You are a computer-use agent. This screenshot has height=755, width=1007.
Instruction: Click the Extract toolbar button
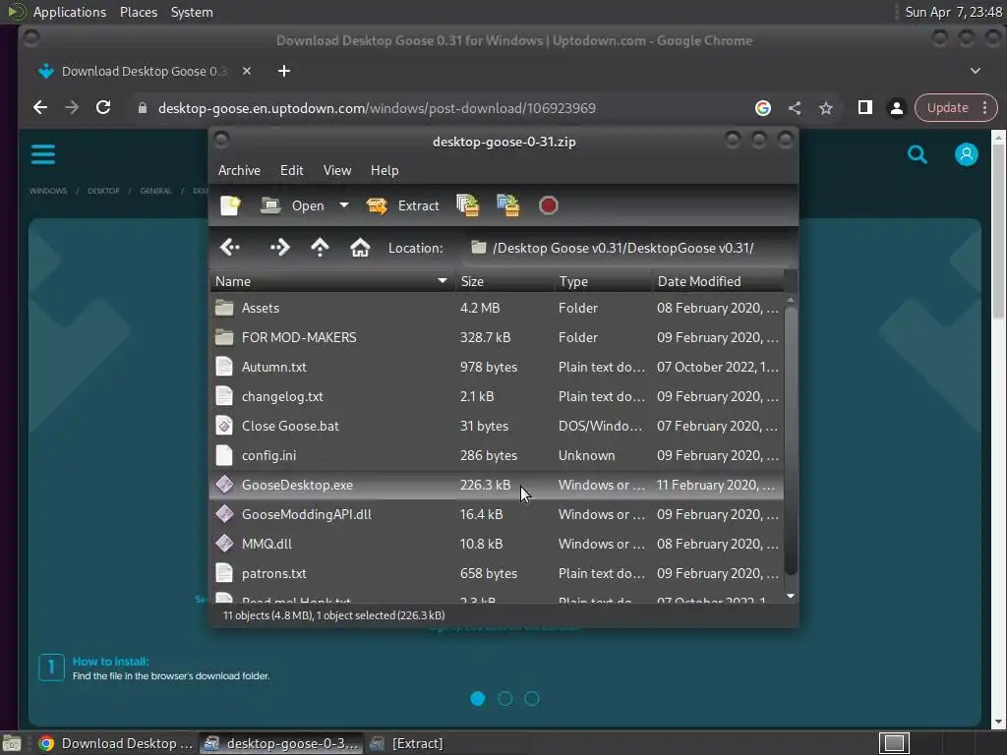click(x=402, y=205)
